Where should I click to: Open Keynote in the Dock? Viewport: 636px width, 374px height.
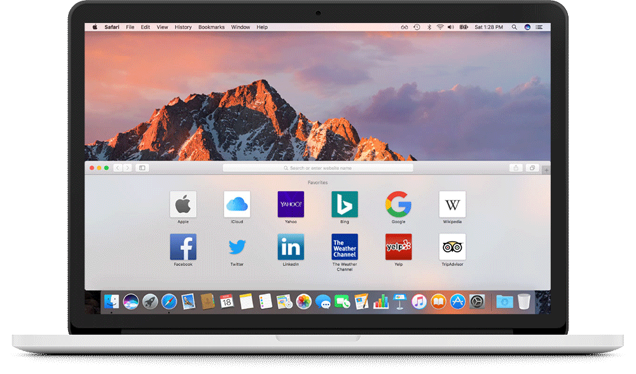(x=399, y=301)
